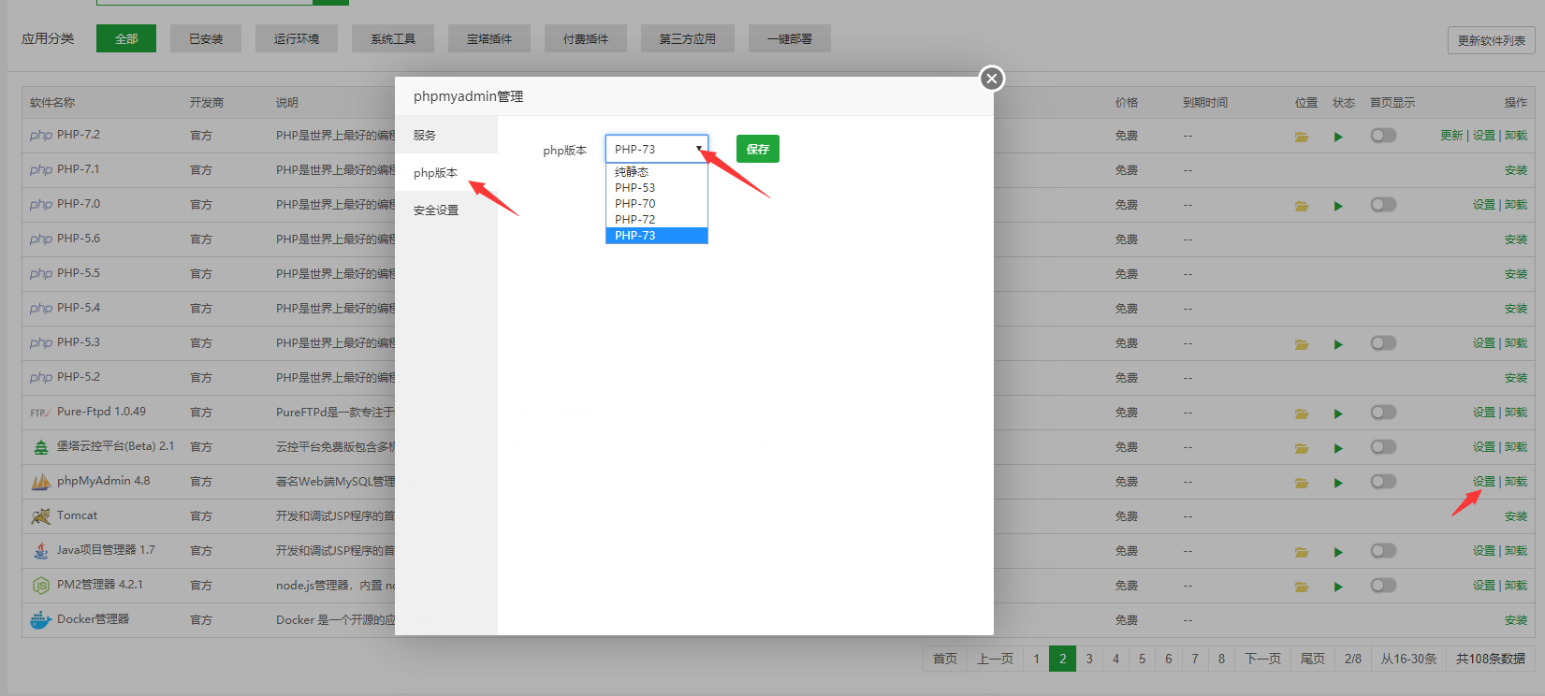Viewport: 1545px width, 696px height.
Task: Filter by 第三方应用 category
Action: (688, 38)
